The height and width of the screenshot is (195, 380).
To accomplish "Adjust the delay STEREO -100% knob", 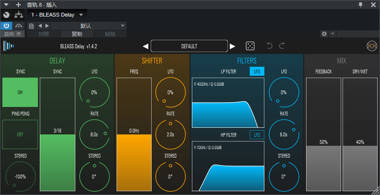I will 20,177.
